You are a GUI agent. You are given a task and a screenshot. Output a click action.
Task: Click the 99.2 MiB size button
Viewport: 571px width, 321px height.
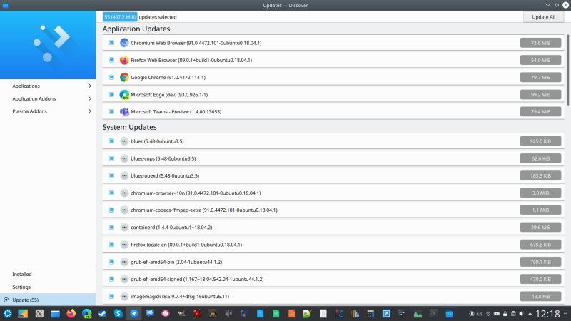(x=540, y=95)
